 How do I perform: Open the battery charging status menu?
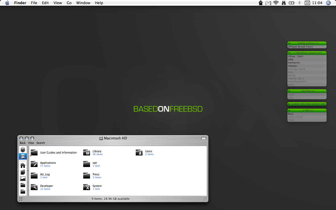point(292,3)
